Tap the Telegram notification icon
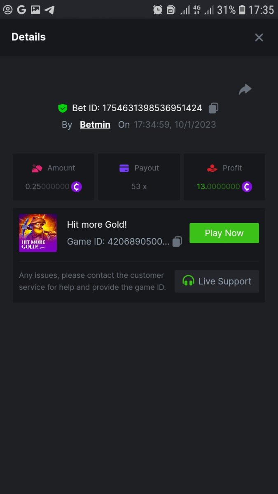The image size is (278, 494). pyautogui.click(x=49, y=9)
